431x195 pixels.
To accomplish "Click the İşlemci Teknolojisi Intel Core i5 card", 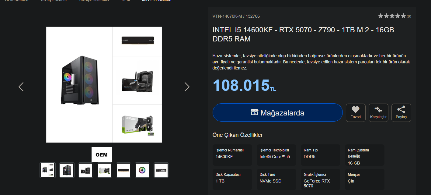I will click(276, 155).
